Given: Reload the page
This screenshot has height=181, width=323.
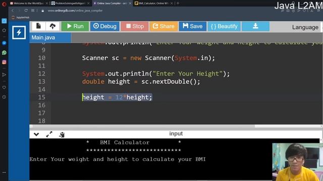Looking at the screenshot, I should [x=26, y=11].
